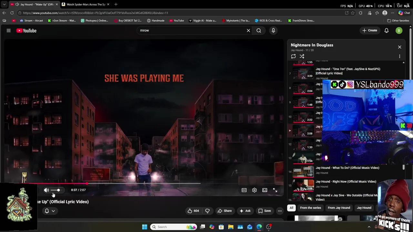The height and width of the screenshot is (232, 413).
Task: Open 'KICK & Cross Real...' bookmark
Action: point(268,21)
